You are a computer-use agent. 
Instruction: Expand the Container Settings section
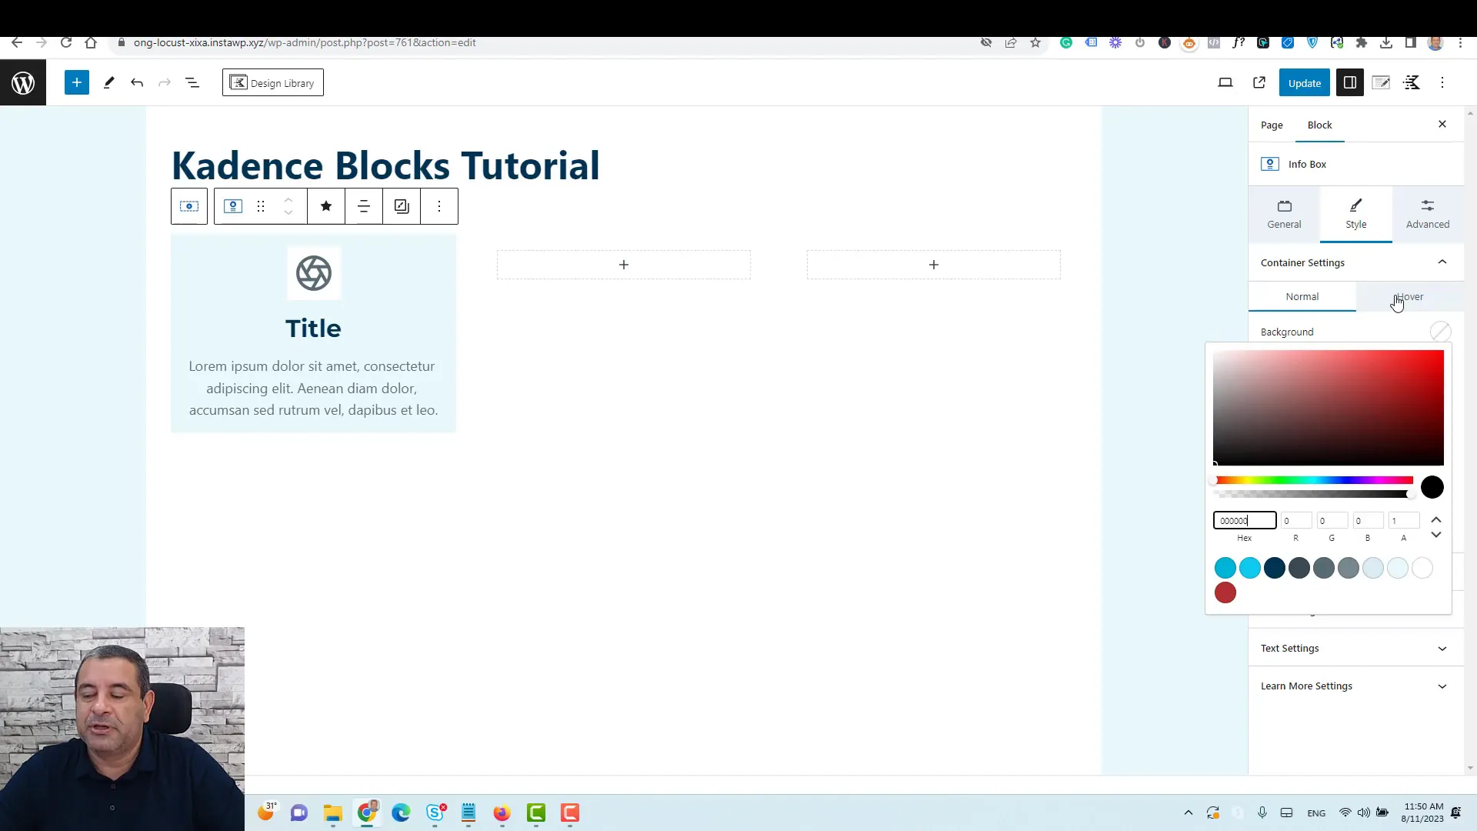click(1442, 262)
